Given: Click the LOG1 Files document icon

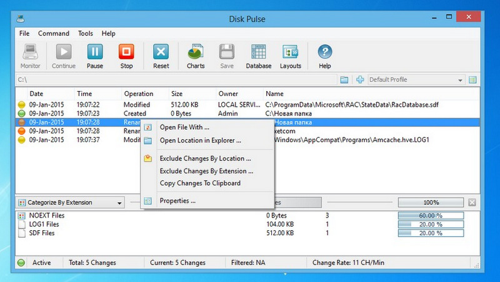Looking at the screenshot, I should [22, 225].
